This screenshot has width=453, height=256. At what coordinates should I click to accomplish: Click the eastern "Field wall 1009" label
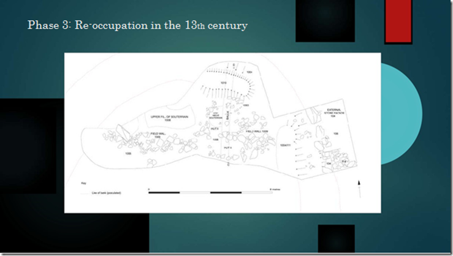coord(257,131)
